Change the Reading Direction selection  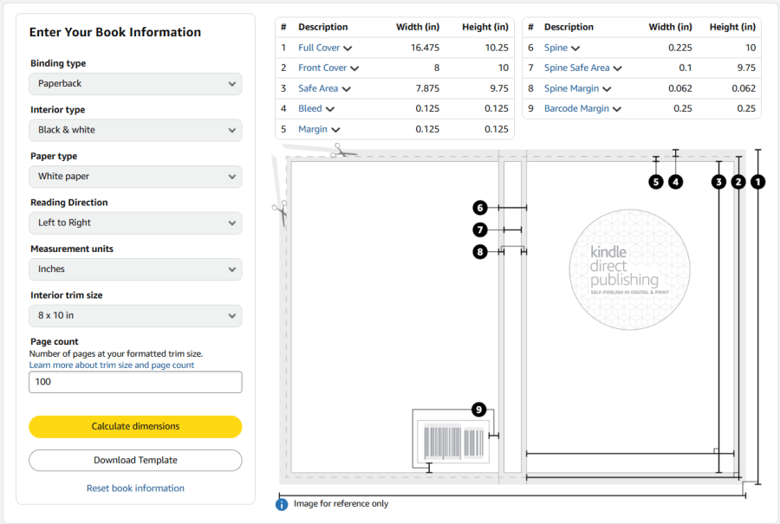coord(135,223)
